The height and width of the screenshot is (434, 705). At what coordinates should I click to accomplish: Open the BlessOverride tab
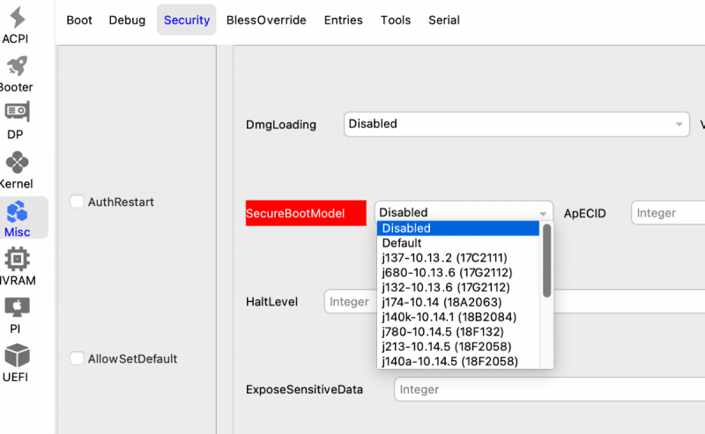(x=266, y=20)
